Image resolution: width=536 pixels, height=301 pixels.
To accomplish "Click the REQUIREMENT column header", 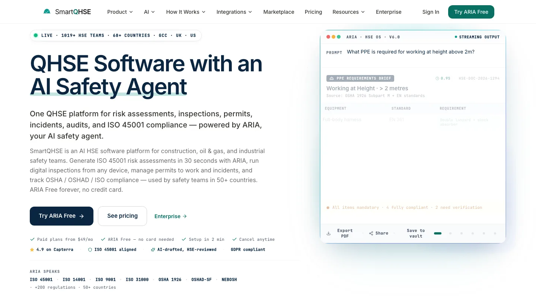I will tap(453, 109).
